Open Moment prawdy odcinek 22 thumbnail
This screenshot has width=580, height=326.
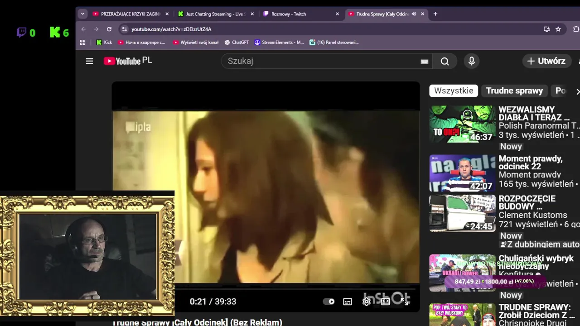463,173
